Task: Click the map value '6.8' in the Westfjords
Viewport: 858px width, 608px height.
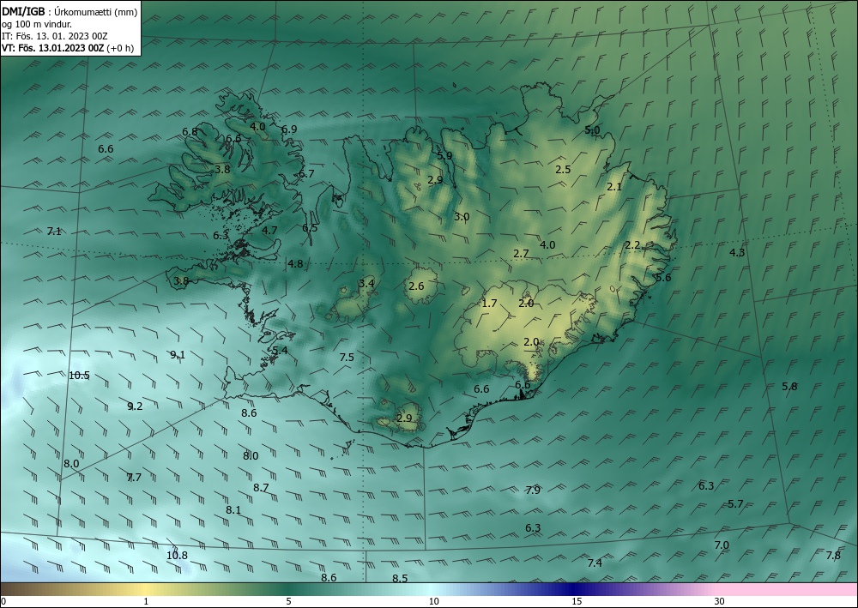Action: tap(190, 132)
